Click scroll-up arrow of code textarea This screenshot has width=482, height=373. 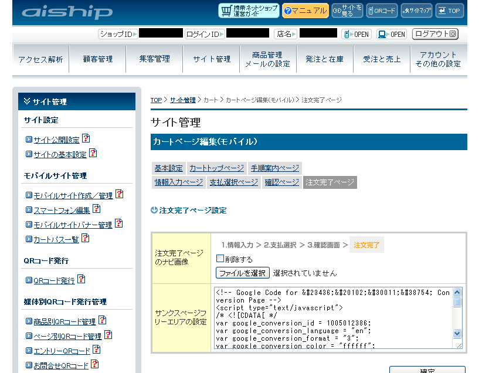[x=457, y=292]
